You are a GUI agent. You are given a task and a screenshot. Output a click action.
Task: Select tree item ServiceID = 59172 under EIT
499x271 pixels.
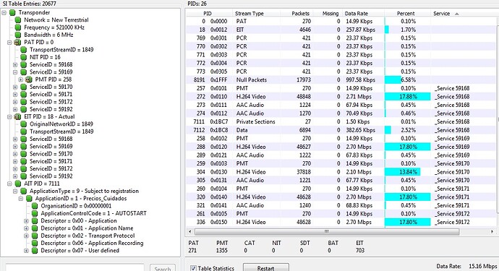[x=51, y=168]
